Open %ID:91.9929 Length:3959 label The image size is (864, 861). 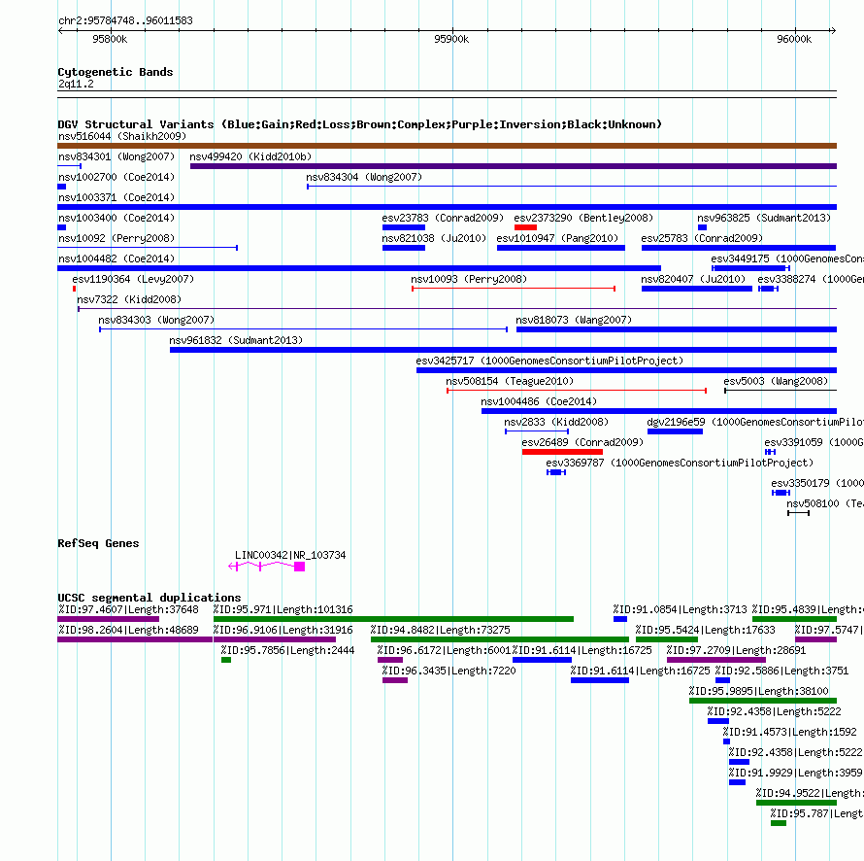(796, 773)
